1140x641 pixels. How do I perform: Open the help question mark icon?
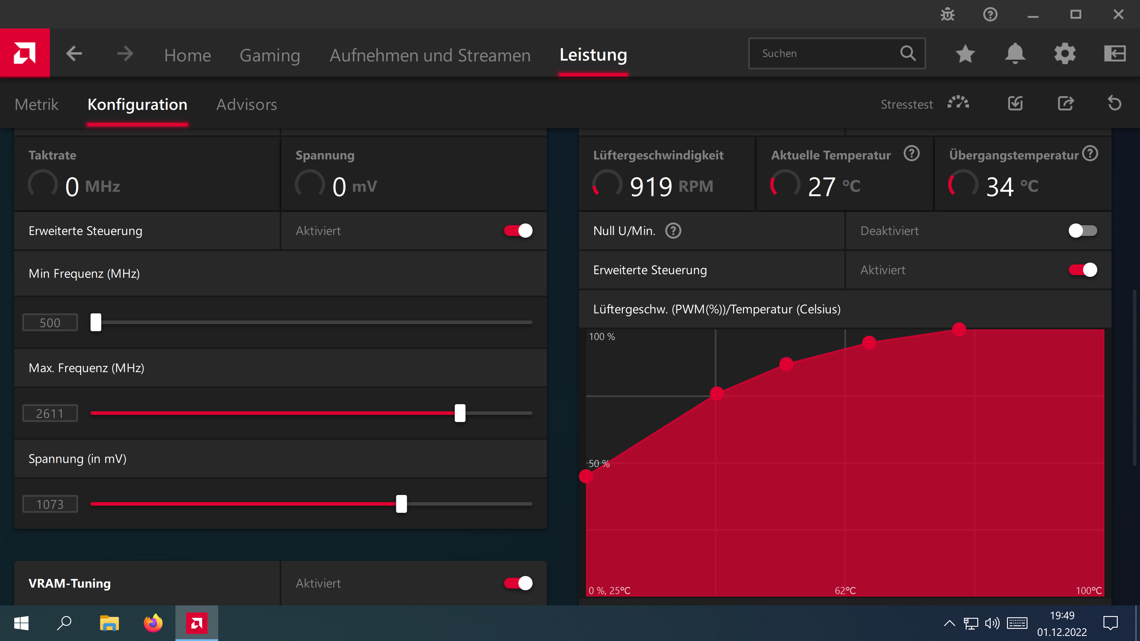tap(990, 15)
